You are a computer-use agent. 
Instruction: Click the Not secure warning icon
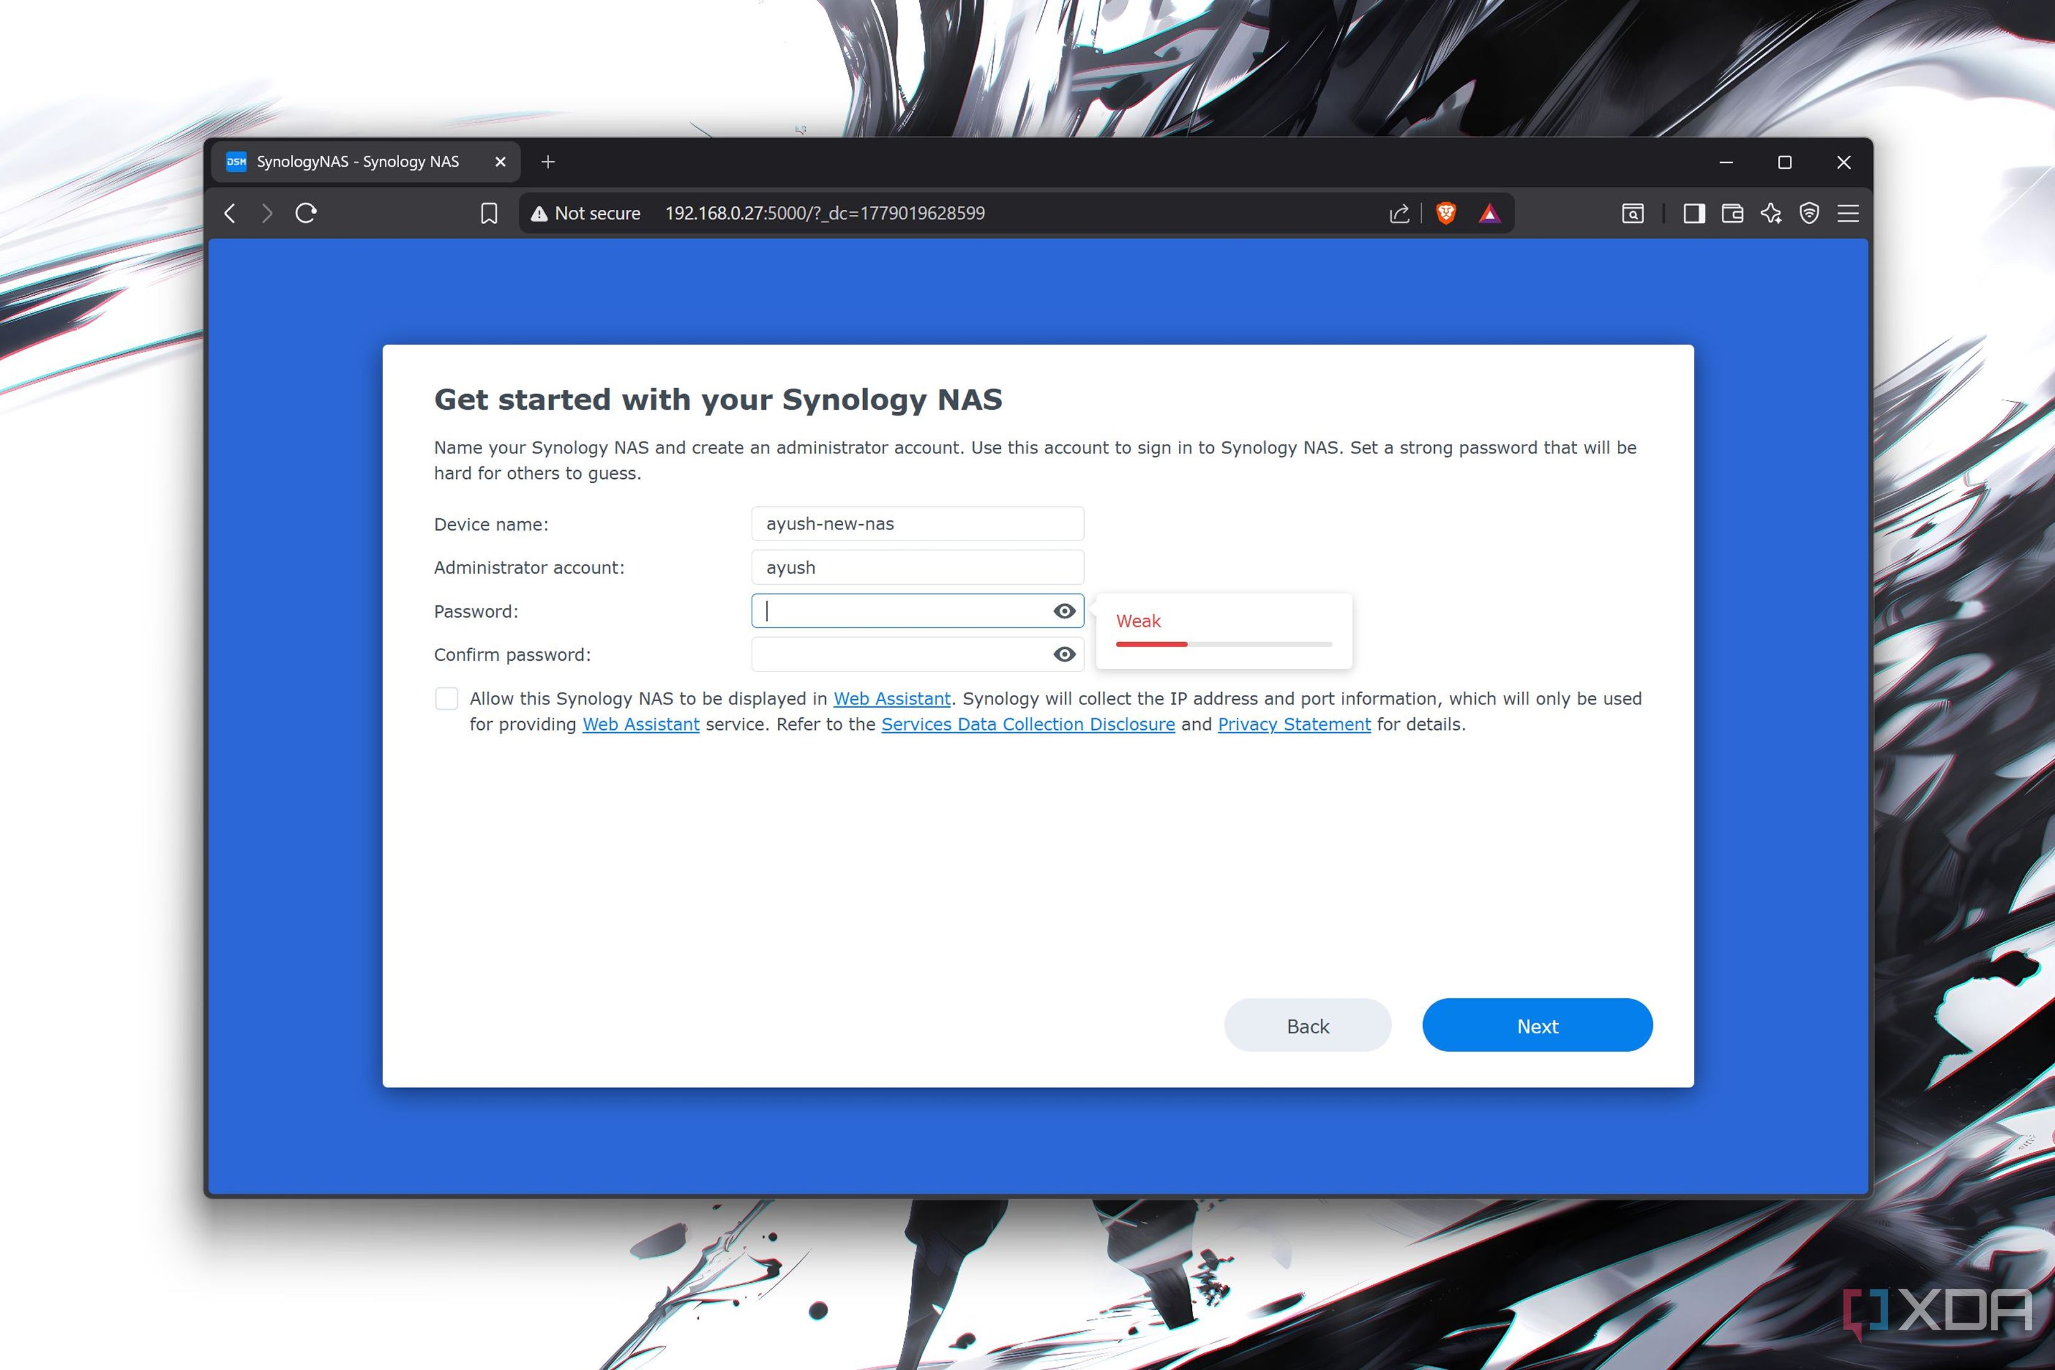539,213
